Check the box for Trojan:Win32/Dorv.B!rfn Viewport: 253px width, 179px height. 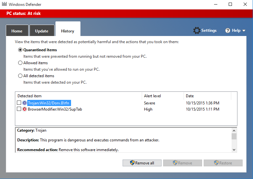click(19, 103)
